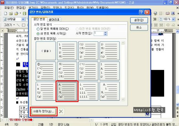This screenshot has height=126, width=179.
Task: Click the monitor preview icon in toolbar
Action: coord(173,13)
